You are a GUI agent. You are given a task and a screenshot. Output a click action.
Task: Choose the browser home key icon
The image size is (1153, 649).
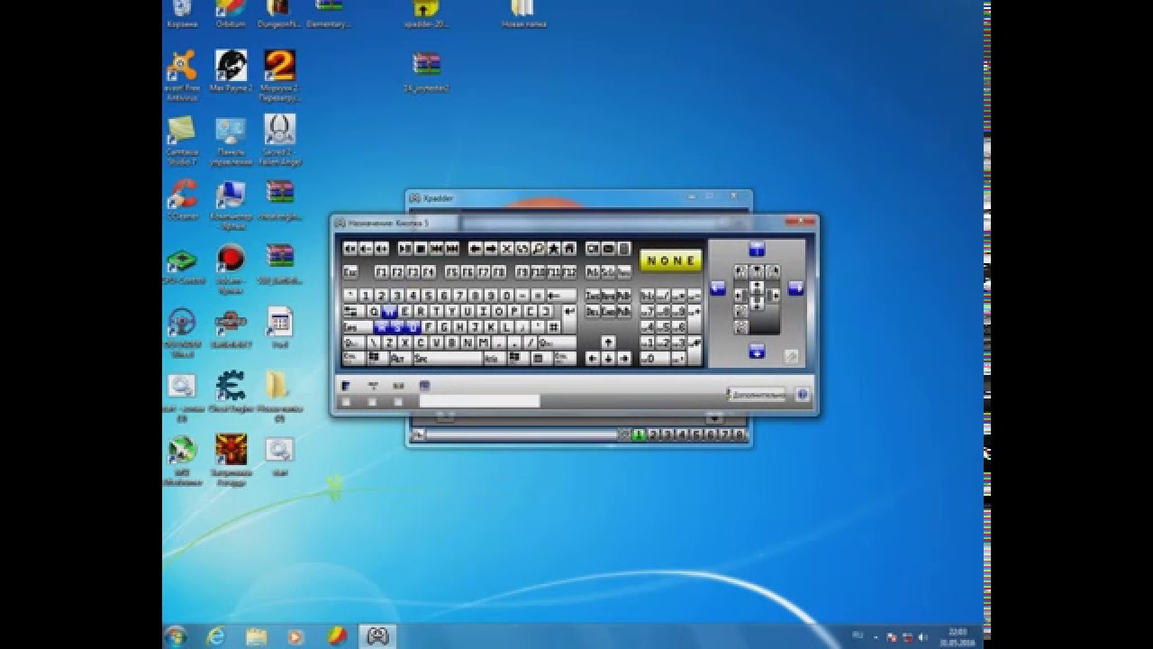[569, 248]
